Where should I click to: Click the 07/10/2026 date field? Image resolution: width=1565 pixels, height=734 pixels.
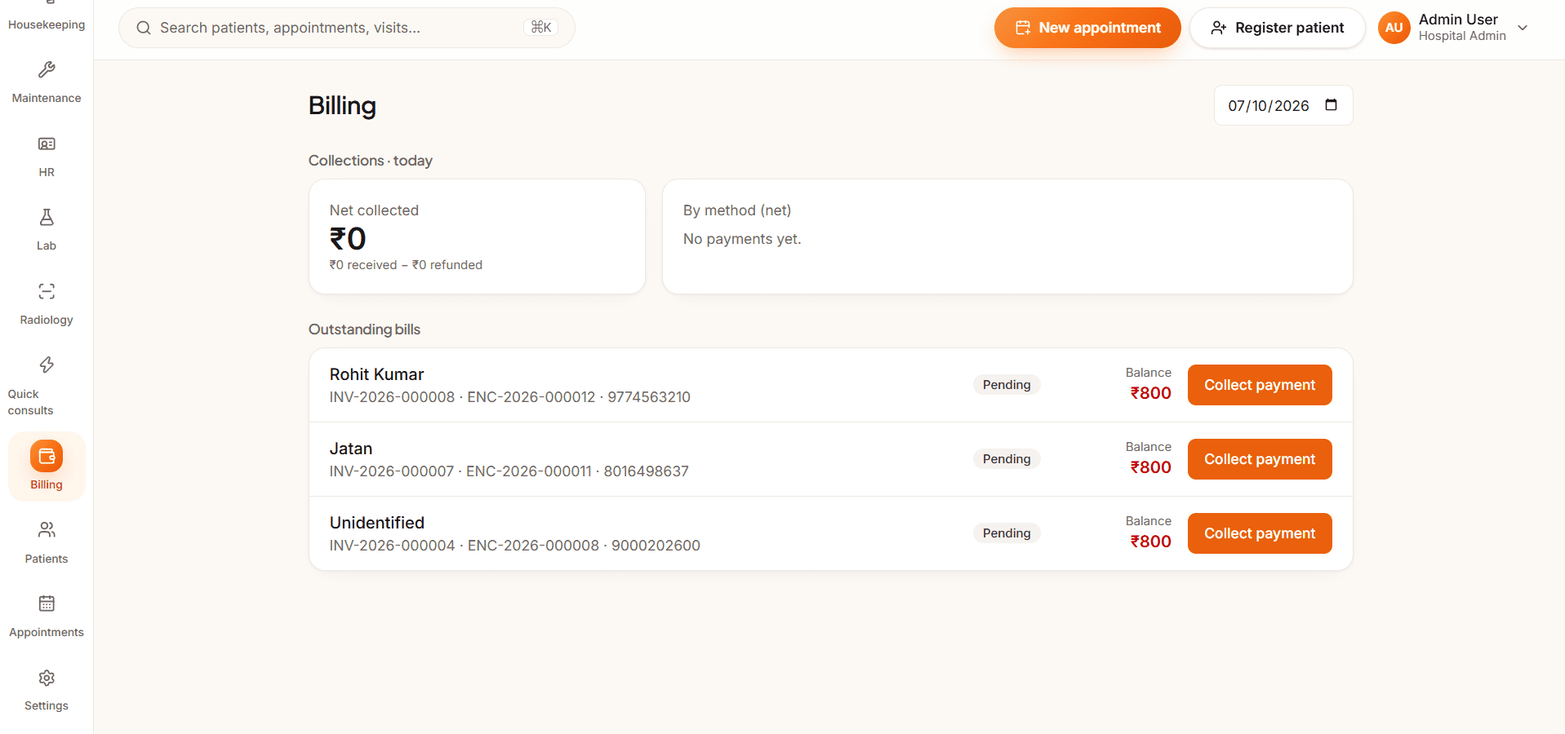(x=1283, y=105)
